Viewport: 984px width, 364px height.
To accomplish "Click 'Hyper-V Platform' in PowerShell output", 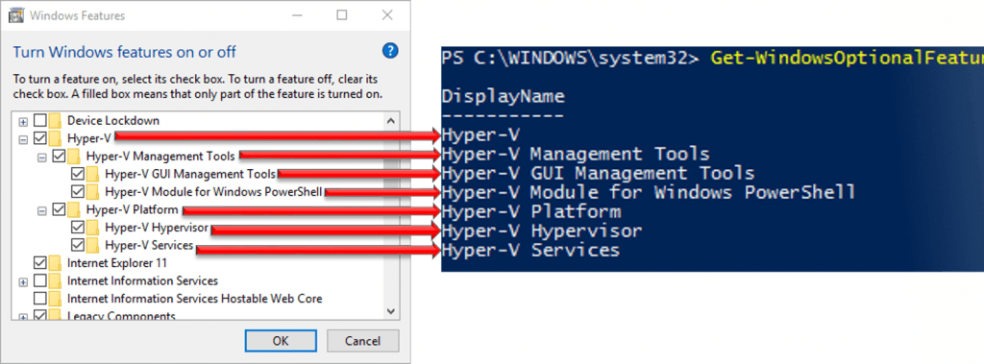I will pos(530,211).
